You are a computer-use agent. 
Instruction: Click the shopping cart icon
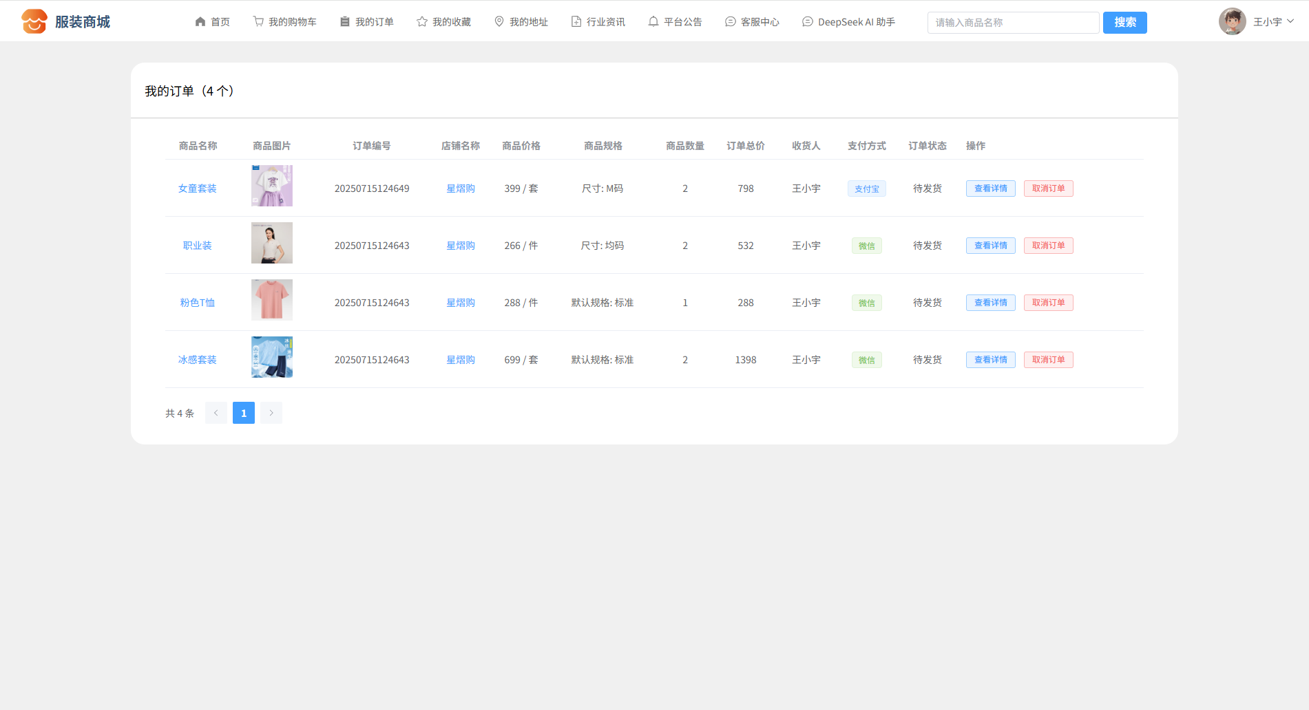pos(258,22)
